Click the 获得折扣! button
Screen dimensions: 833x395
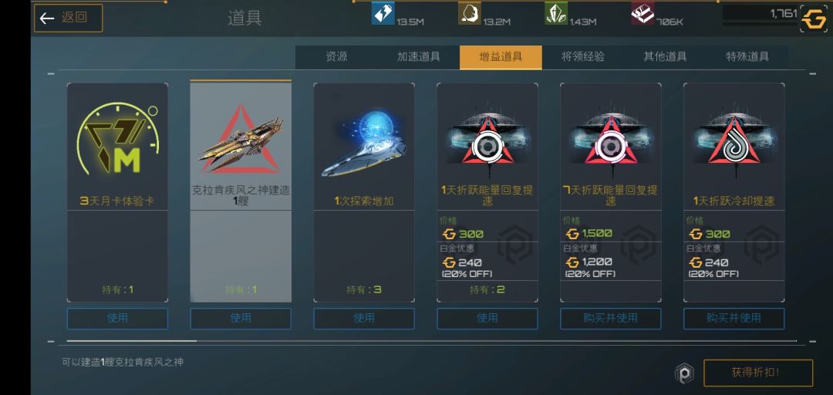pos(758,373)
